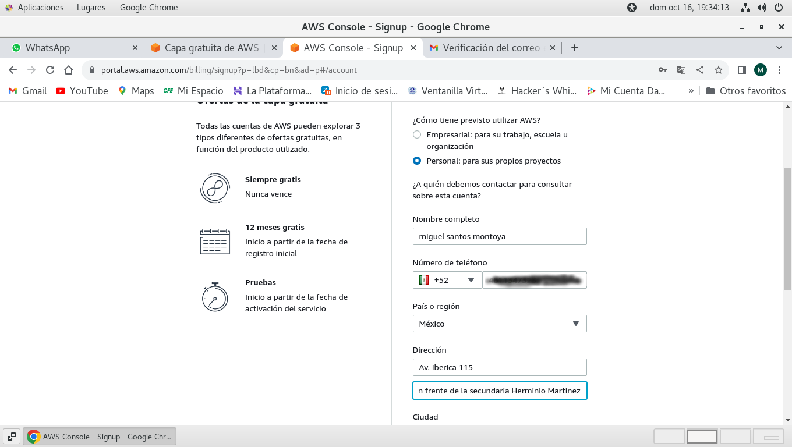The width and height of the screenshot is (792, 447).
Task: Open the País o región dropdown
Action: point(499,324)
